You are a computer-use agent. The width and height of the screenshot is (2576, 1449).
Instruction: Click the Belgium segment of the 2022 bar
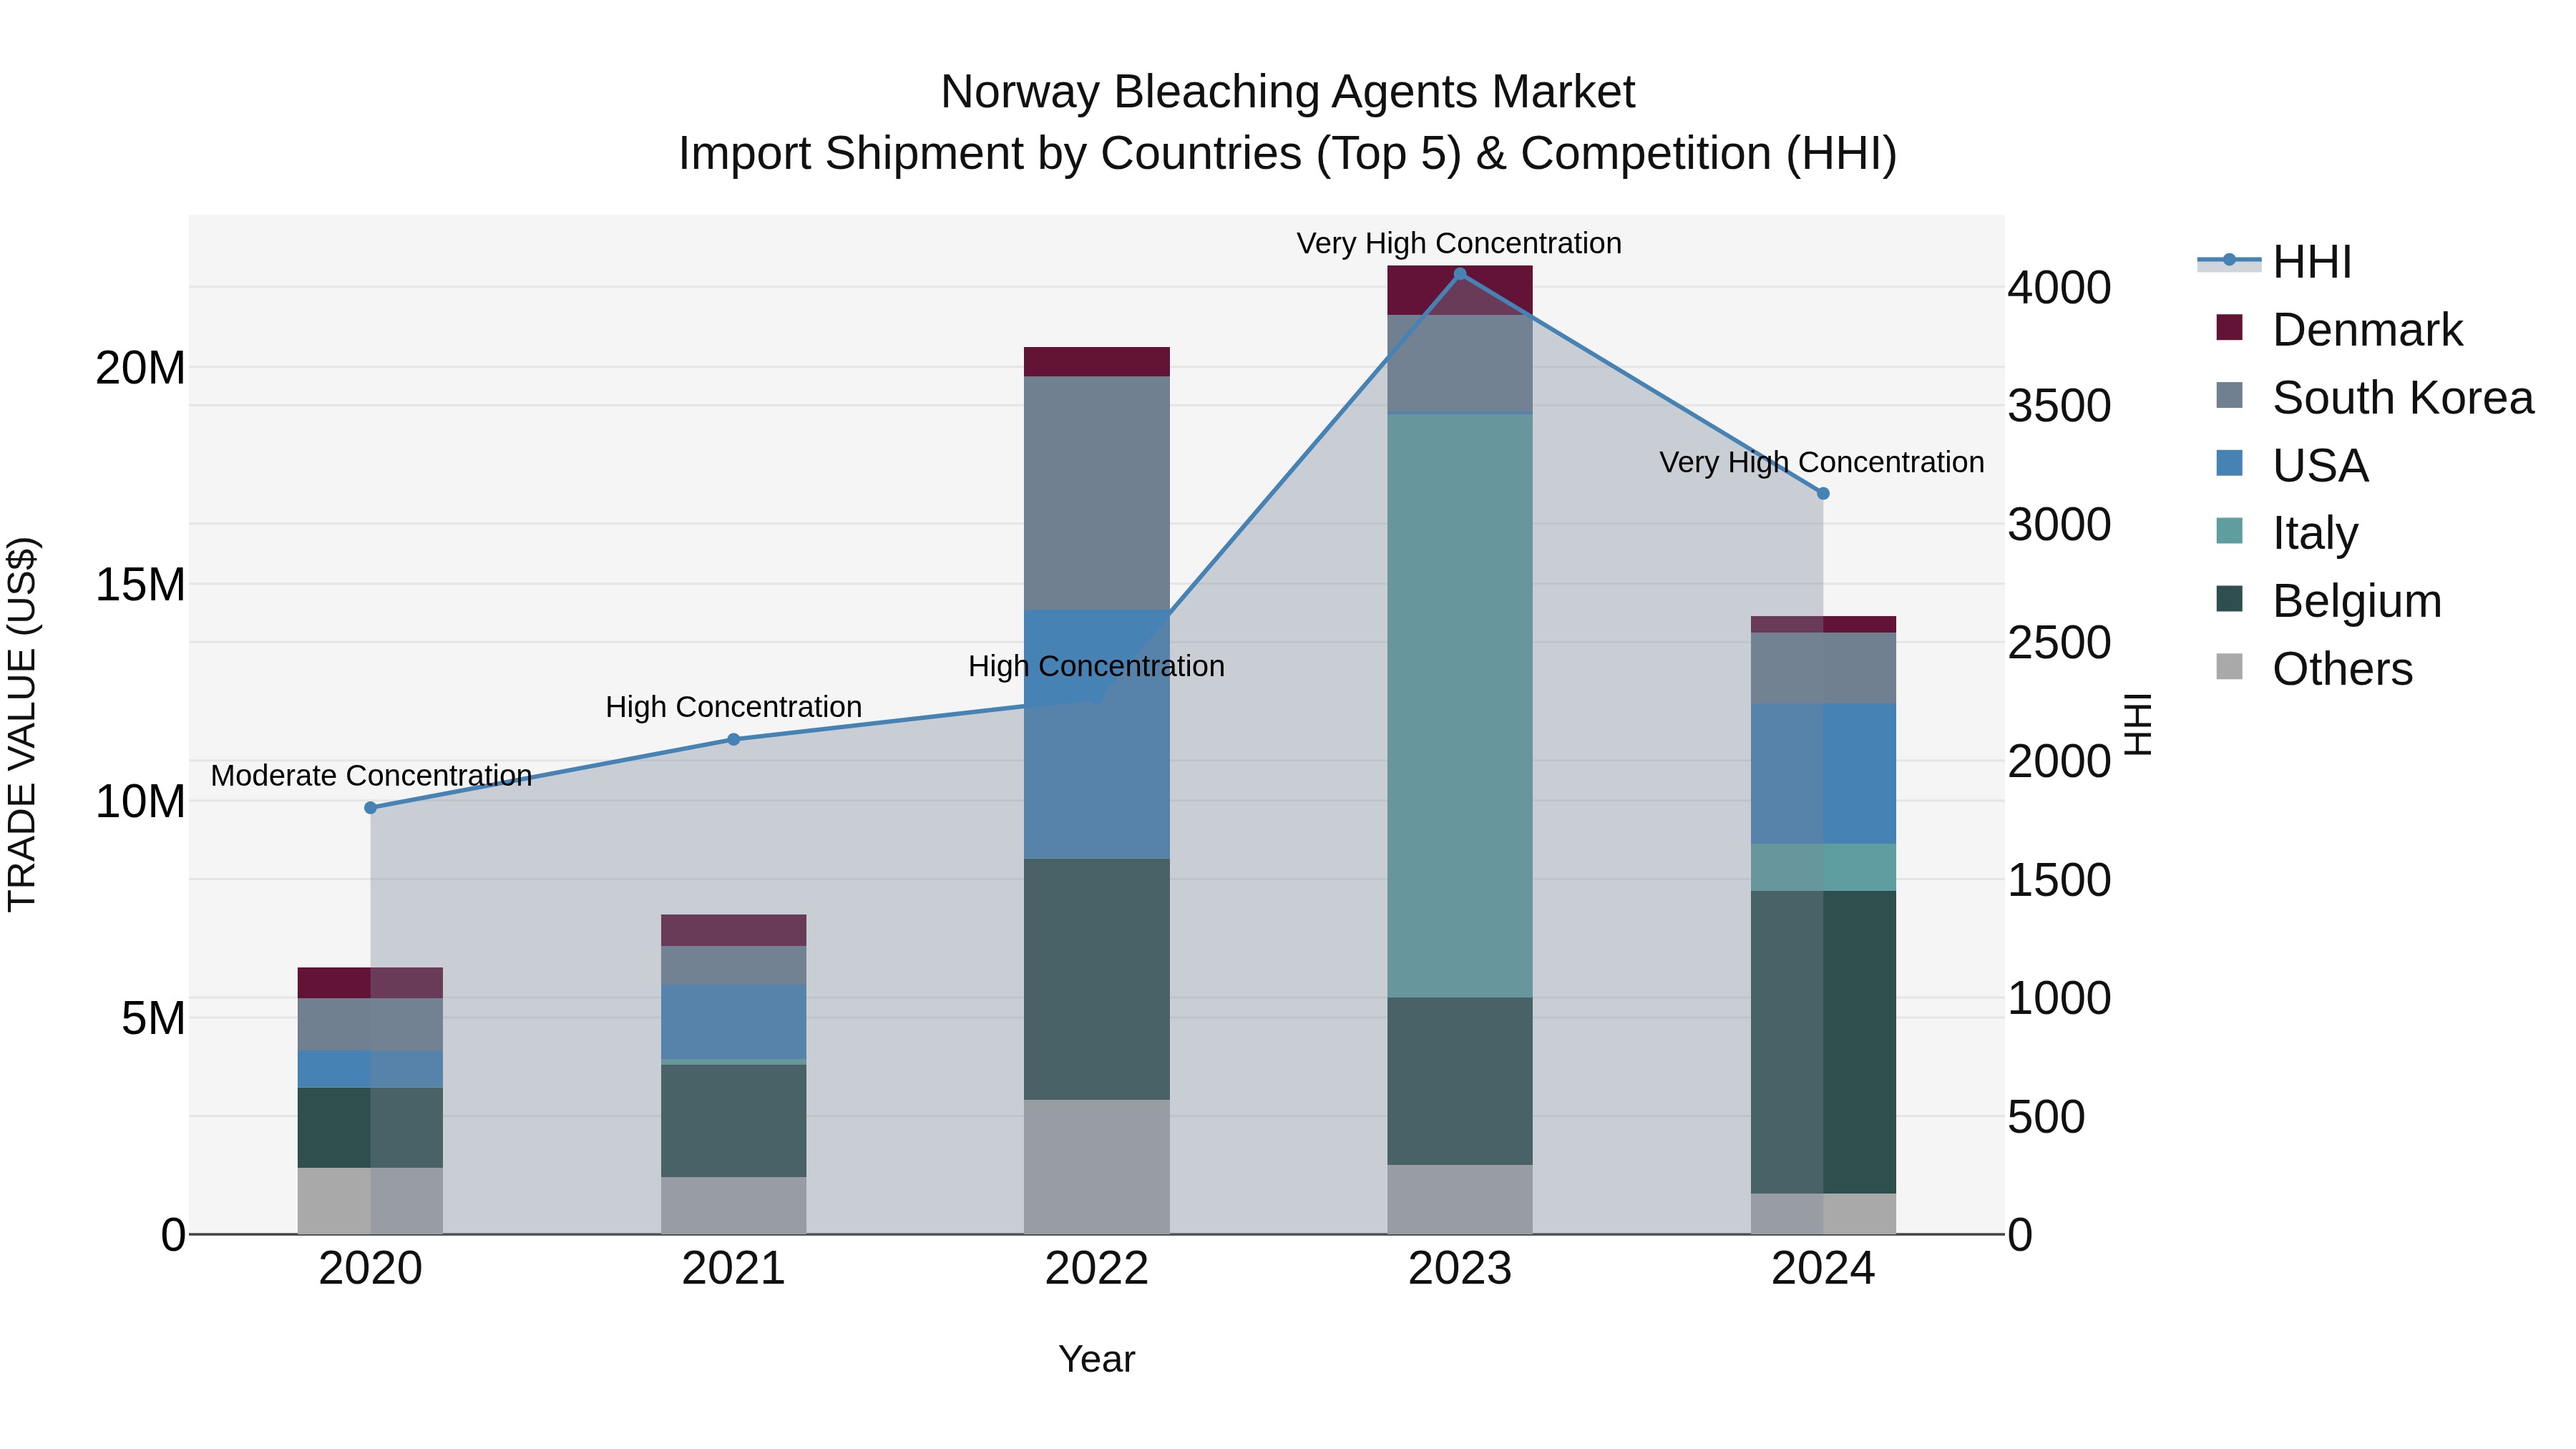click(x=1097, y=980)
